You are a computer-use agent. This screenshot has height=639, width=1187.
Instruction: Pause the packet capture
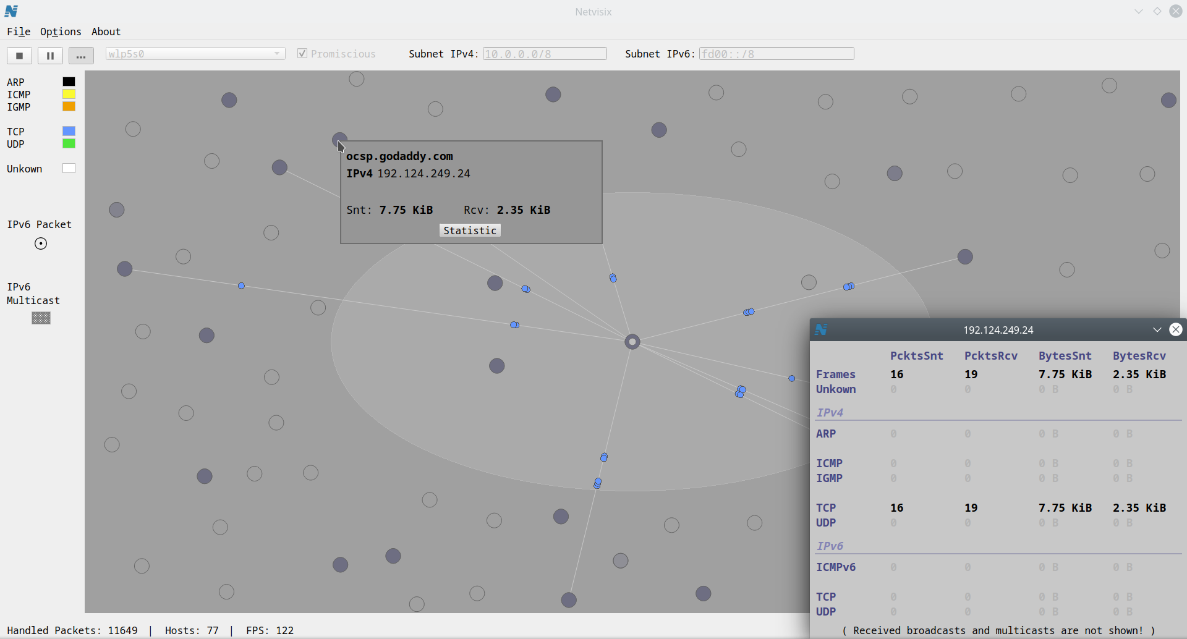click(50, 56)
